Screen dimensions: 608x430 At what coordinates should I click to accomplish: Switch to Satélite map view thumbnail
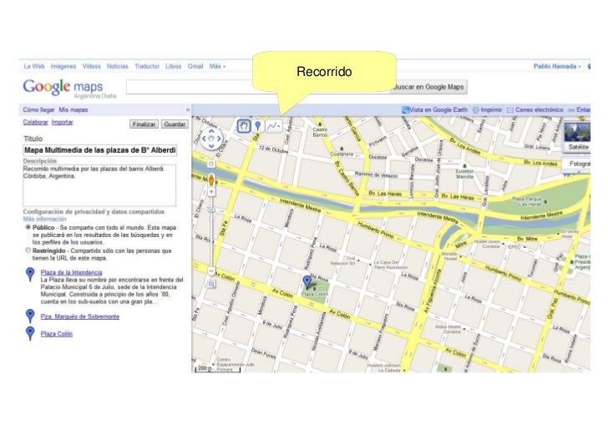coord(577,136)
